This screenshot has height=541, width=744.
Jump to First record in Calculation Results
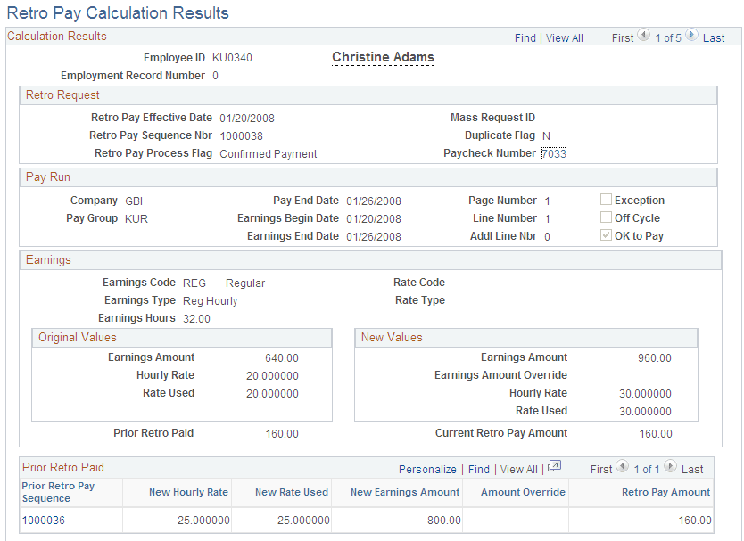(623, 37)
